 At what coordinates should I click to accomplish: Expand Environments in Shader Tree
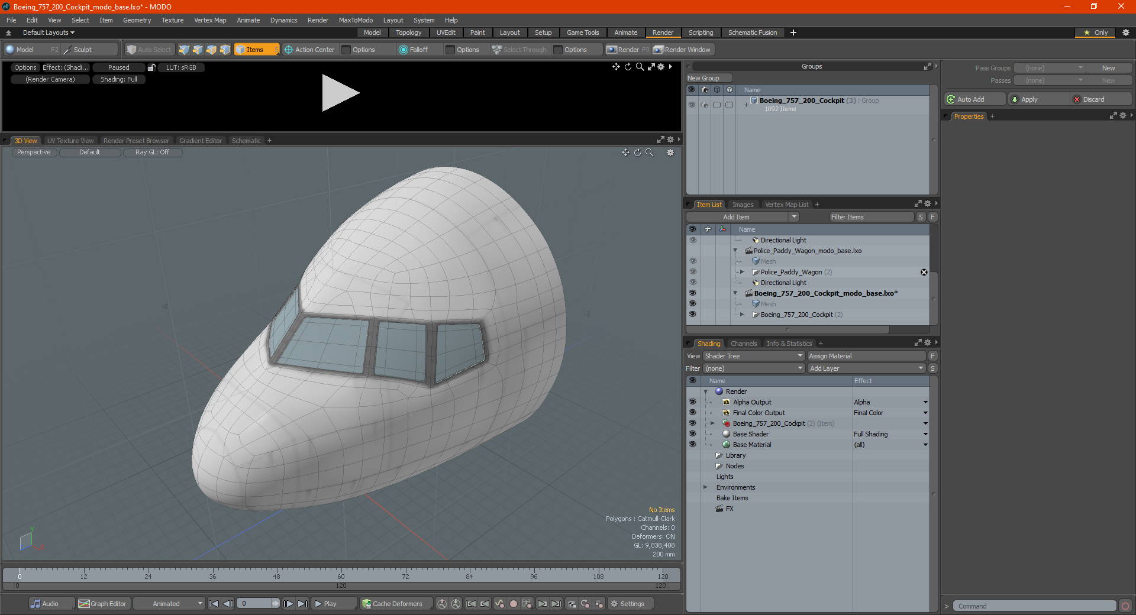705,487
